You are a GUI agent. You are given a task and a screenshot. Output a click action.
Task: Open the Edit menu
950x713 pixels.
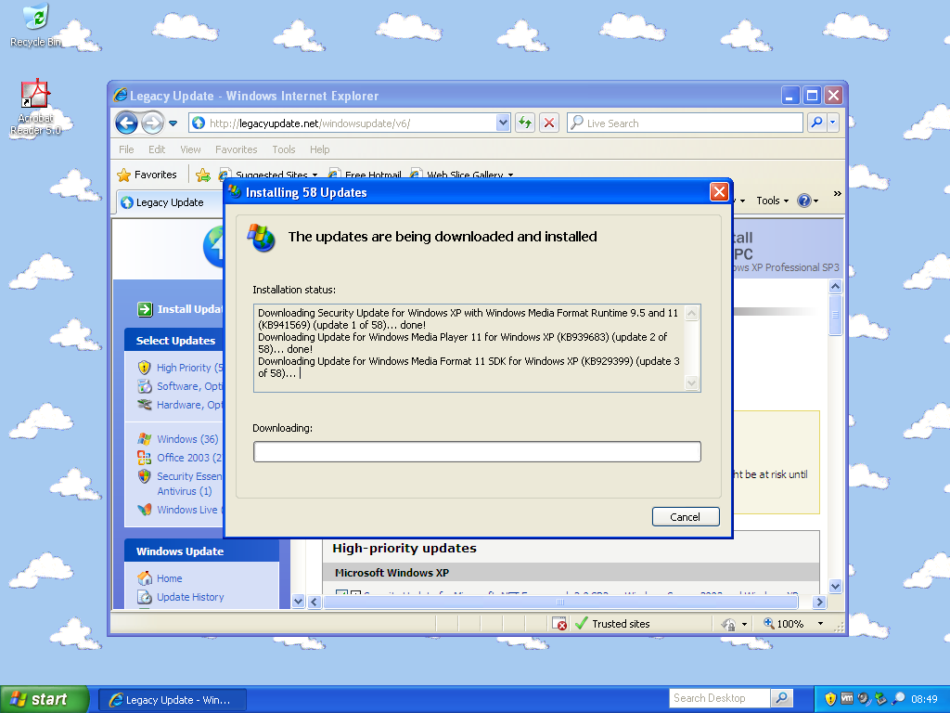point(156,149)
